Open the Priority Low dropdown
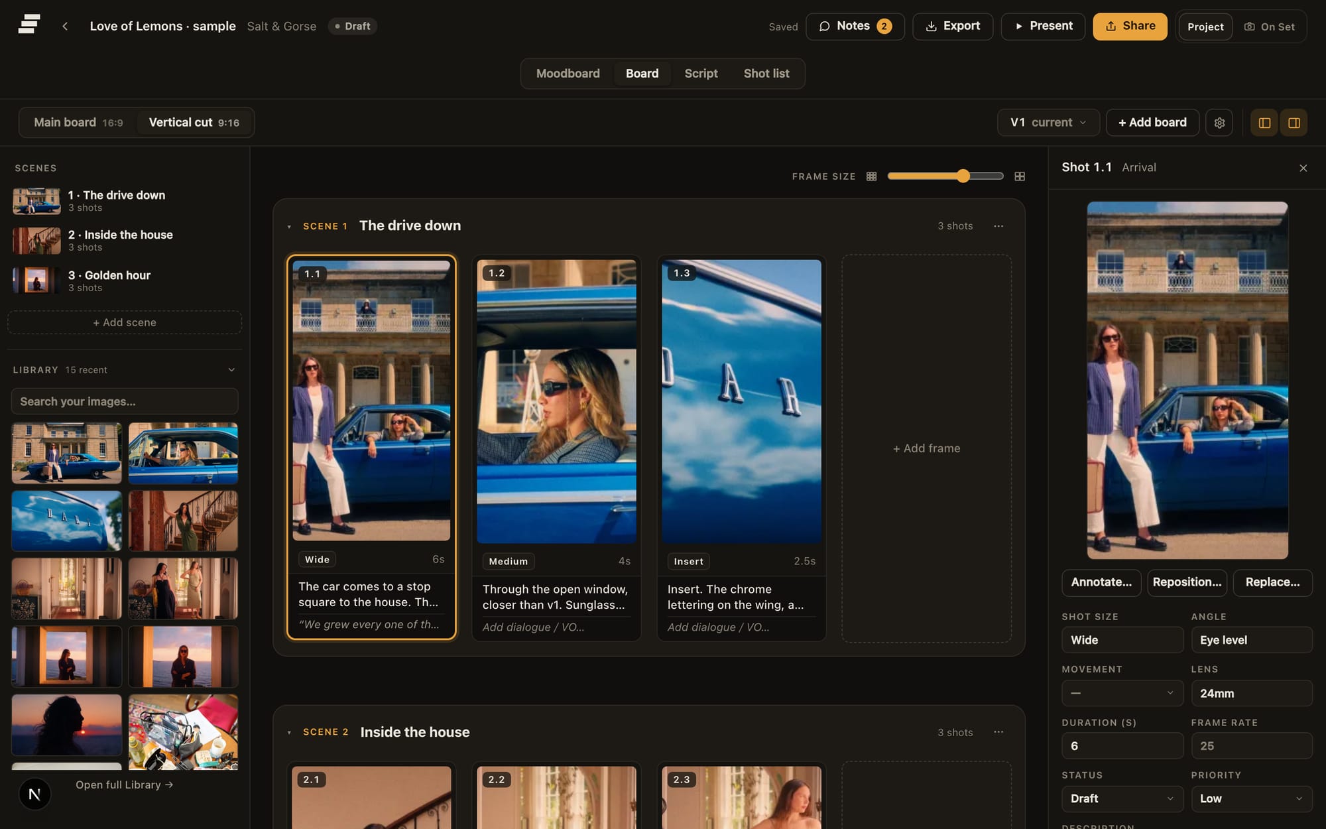Viewport: 1326px width, 829px height. (1252, 798)
